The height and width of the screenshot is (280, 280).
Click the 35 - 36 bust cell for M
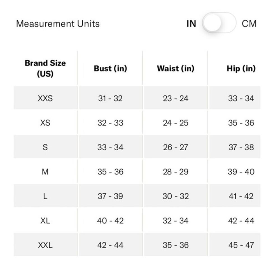110,172
